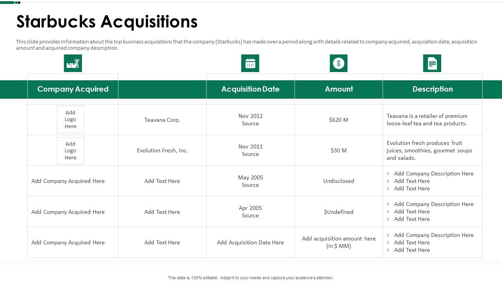Click the 'Acquisition Date' column header

pos(250,89)
